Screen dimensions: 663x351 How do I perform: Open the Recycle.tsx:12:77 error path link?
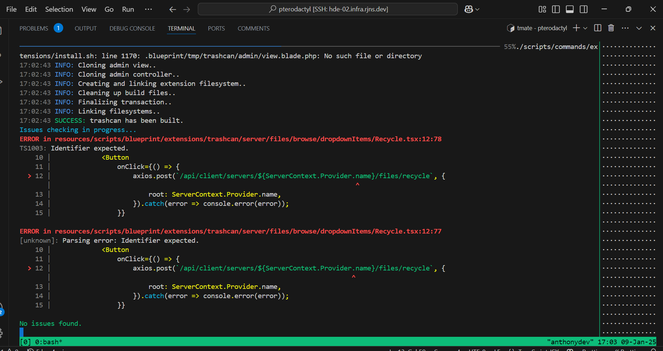point(248,231)
